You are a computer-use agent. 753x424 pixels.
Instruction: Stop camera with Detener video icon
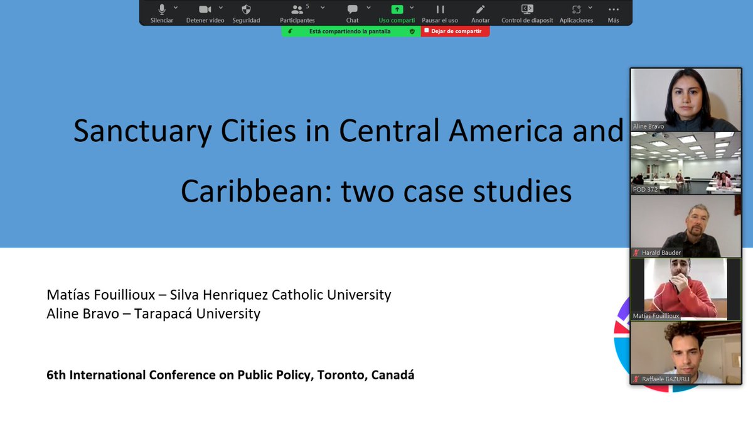coord(205,9)
